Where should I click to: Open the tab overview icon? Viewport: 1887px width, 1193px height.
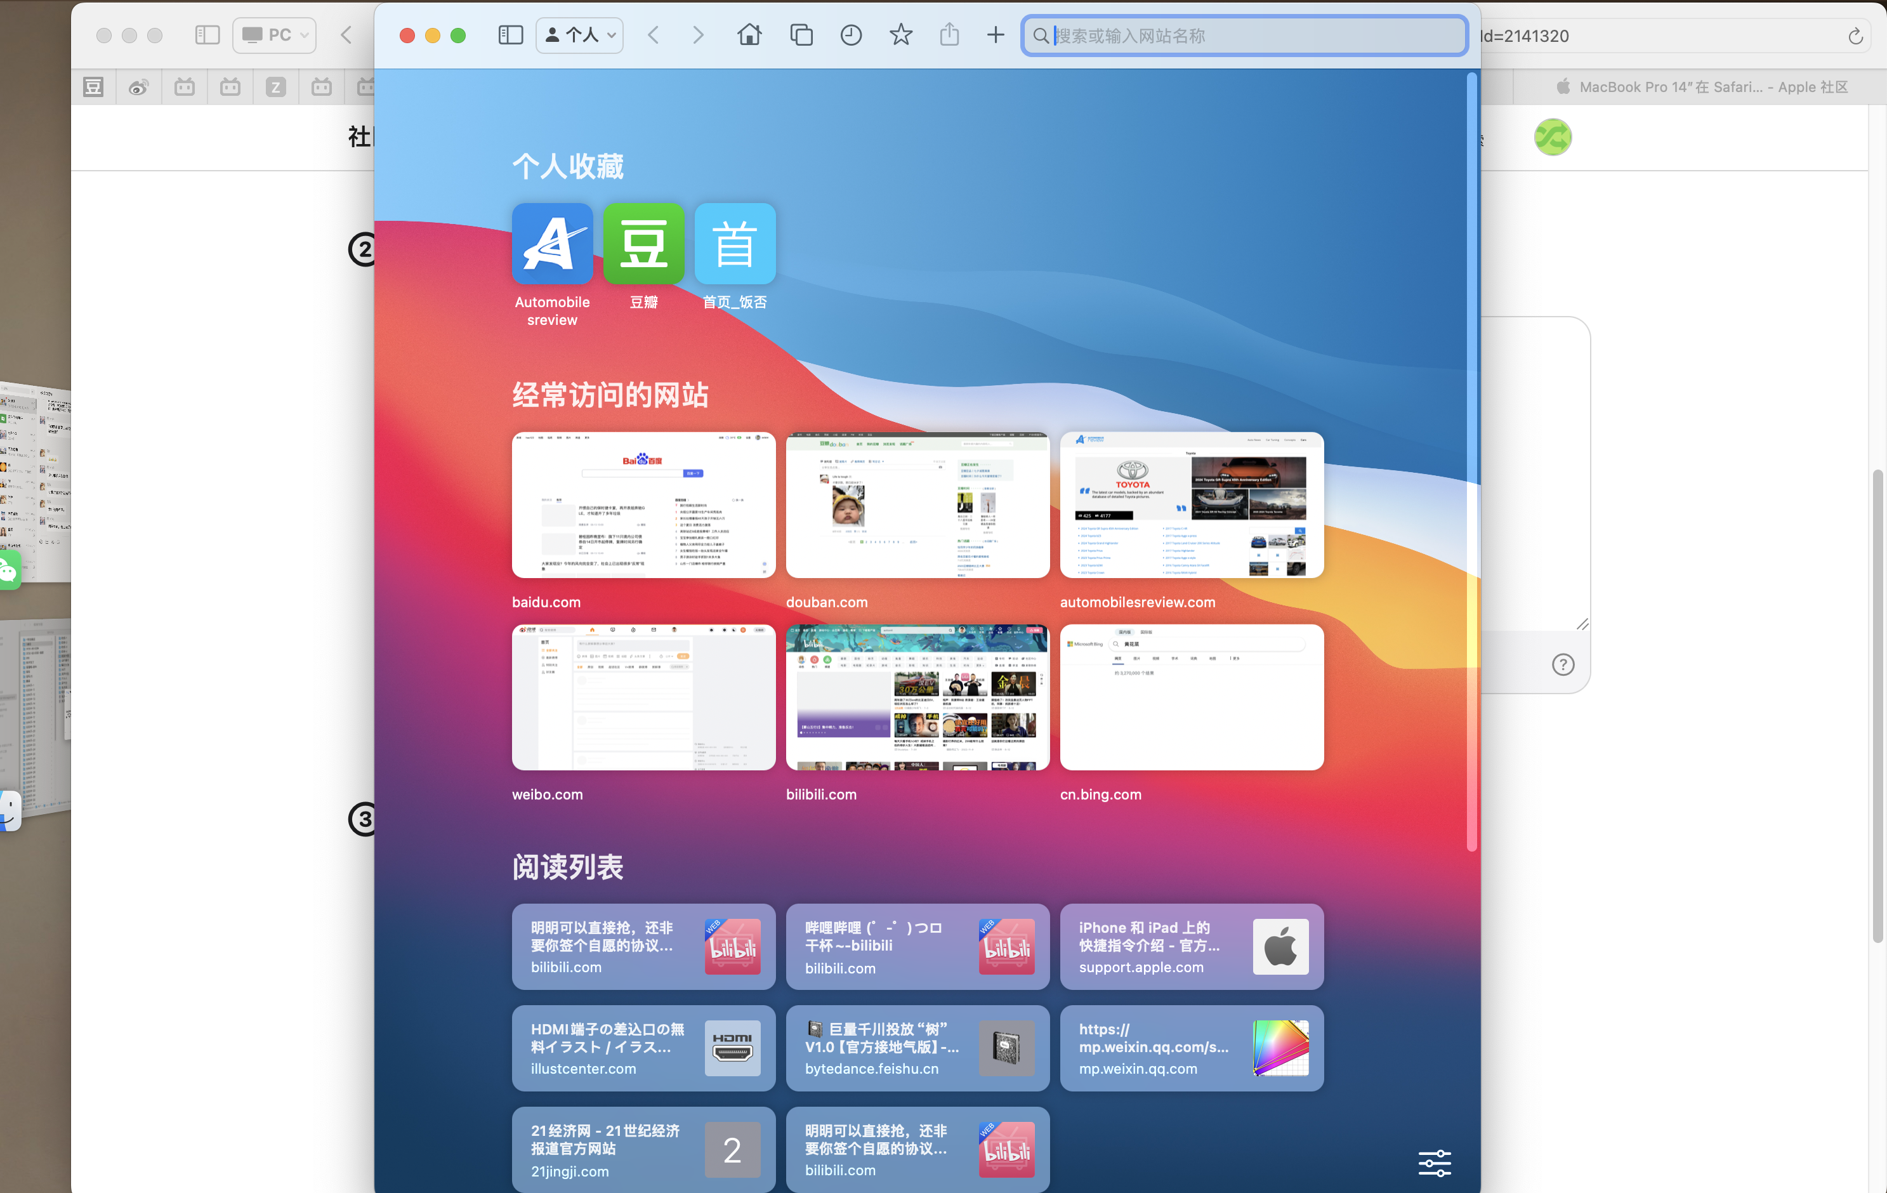pos(801,36)
